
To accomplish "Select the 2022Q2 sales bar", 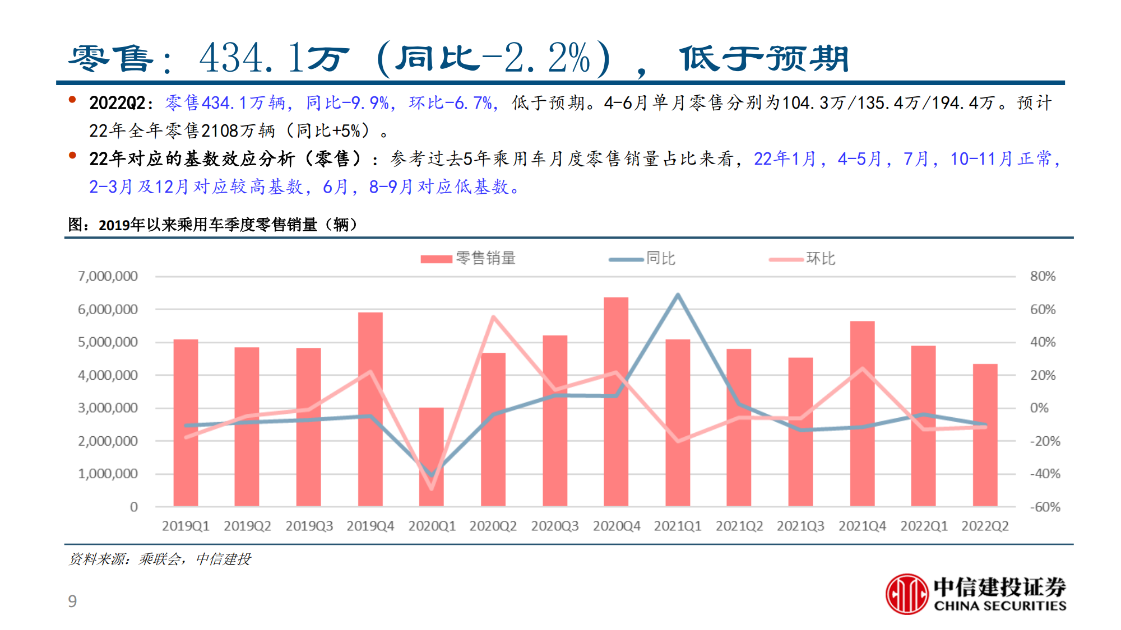I will 985,435.
